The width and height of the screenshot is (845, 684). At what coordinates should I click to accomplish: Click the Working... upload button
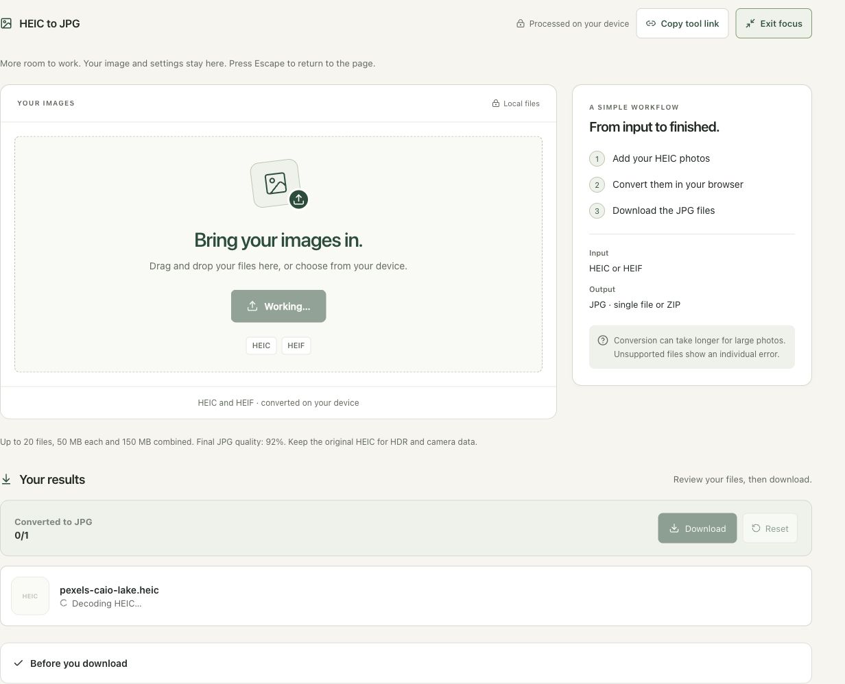tap(278, 306)
